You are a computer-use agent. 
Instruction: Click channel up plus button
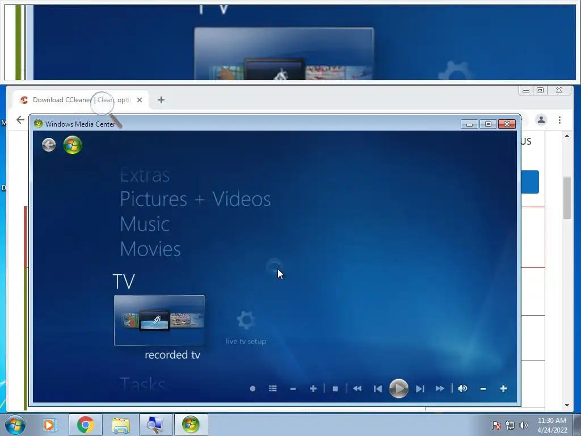pos(313,388)
